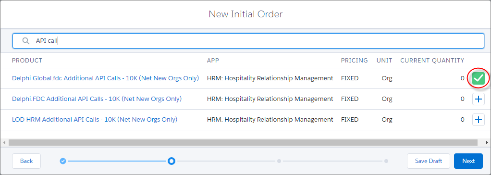Select the third step dot in progress
Image resolution: width=491 pixels, height=175 pixels.
279,161
